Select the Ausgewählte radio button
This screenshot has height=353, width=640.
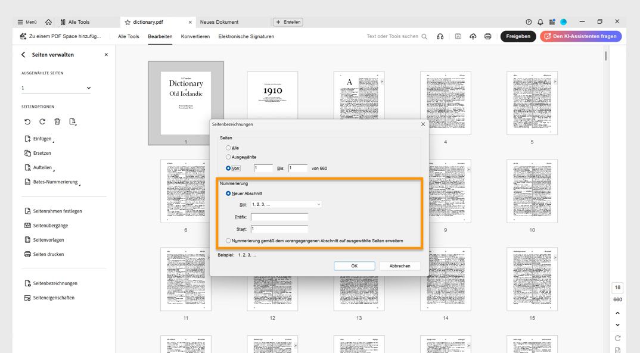pyautogui.click(x=228, y=157)
